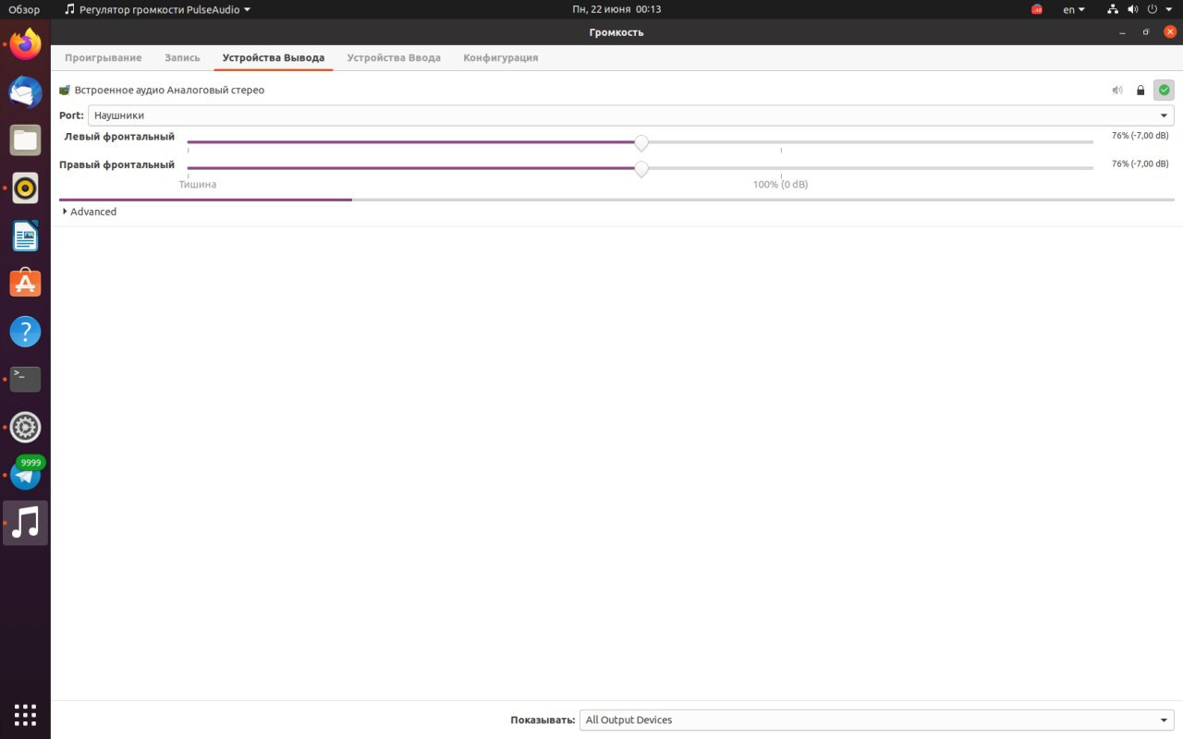Open the clock showing Пн, 22 июня 00:13

pos(616,9)
